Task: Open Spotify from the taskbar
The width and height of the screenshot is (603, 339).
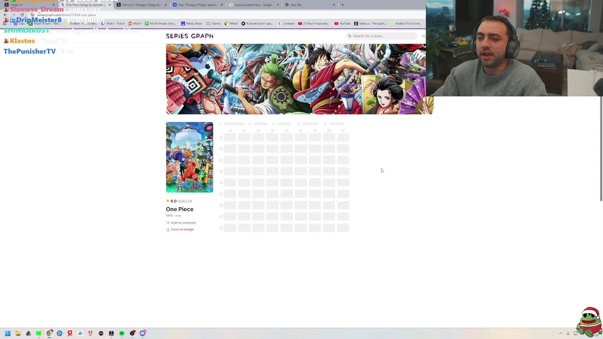Action: tap(122, 333)
